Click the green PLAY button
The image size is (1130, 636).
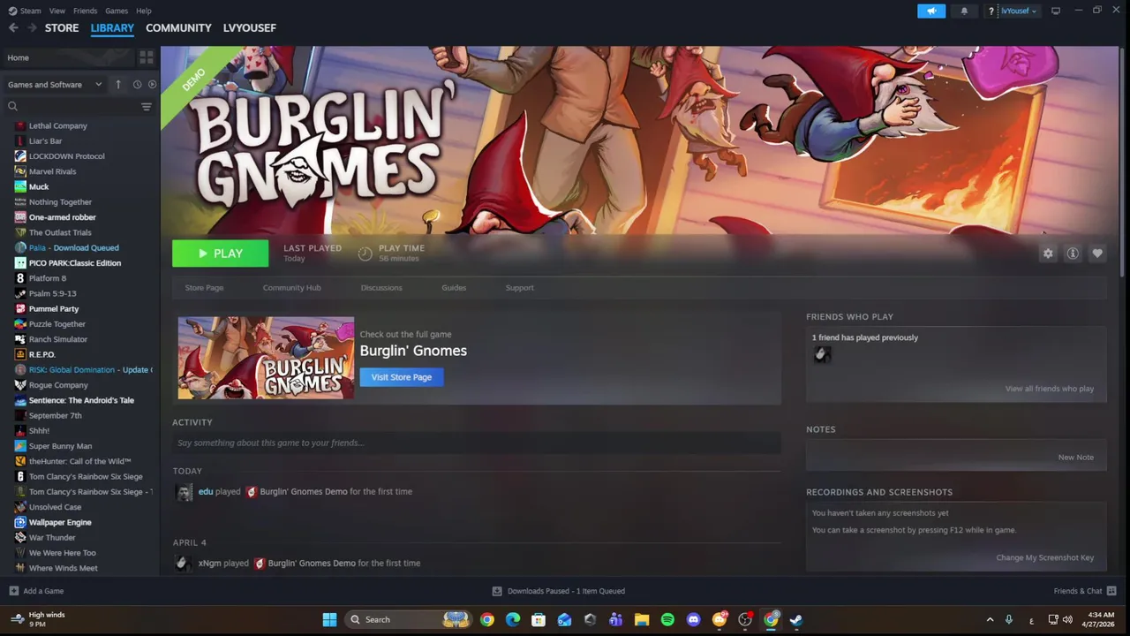coord(220,254)
